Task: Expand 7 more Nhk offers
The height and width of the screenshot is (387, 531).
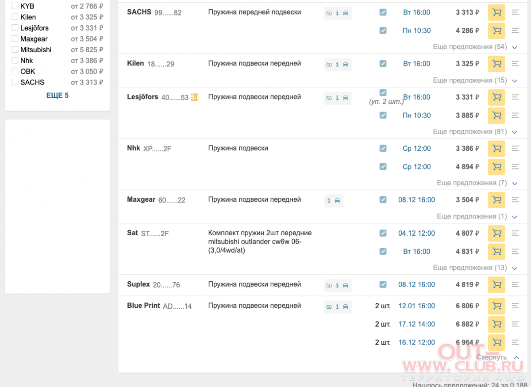Action: [477, 183]
